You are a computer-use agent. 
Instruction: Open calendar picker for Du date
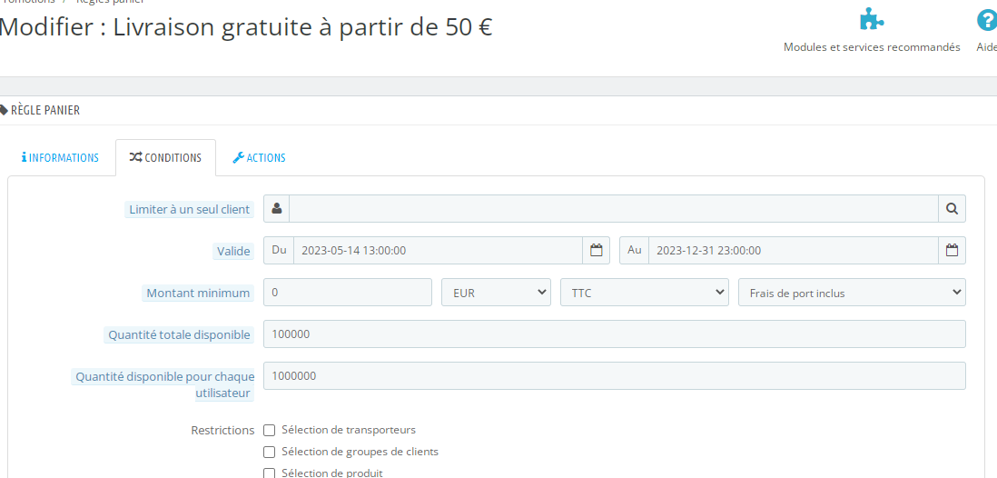597,251
